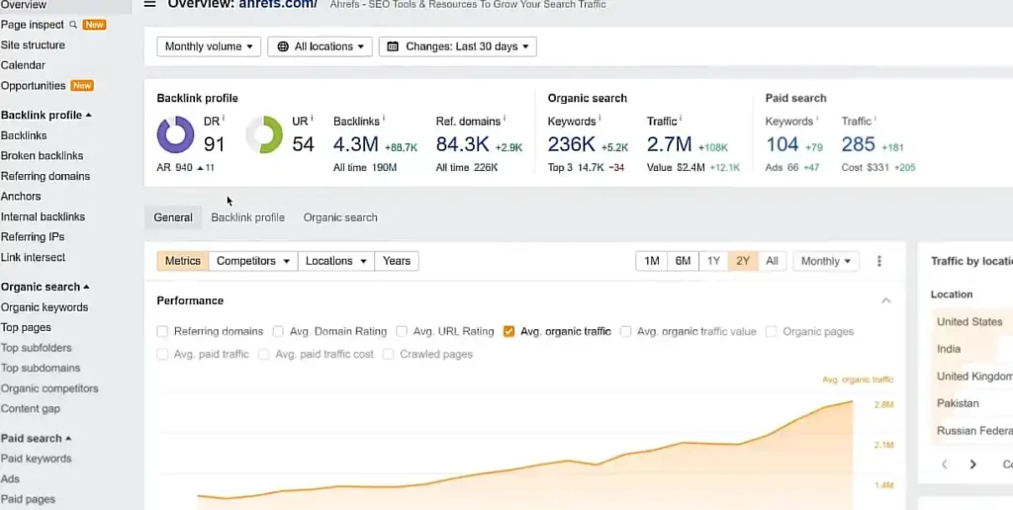Open the hamburger menu beside Overview title
Image resolution: width=1013 pixels, height=510 pixels.
150,3
